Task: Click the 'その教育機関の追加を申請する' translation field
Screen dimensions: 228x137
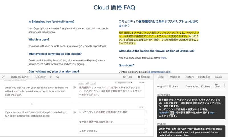Action: point(111,121)
